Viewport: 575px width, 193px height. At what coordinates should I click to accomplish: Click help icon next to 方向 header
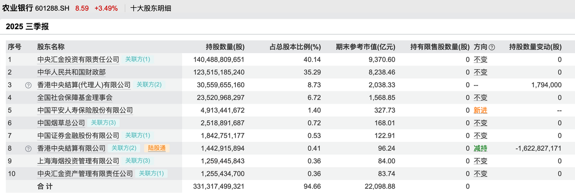click(x=492, y=47)
